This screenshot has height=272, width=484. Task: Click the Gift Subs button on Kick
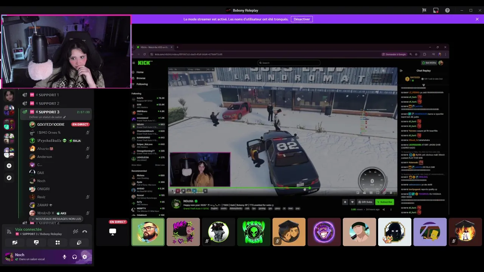(x=365, y=202)
